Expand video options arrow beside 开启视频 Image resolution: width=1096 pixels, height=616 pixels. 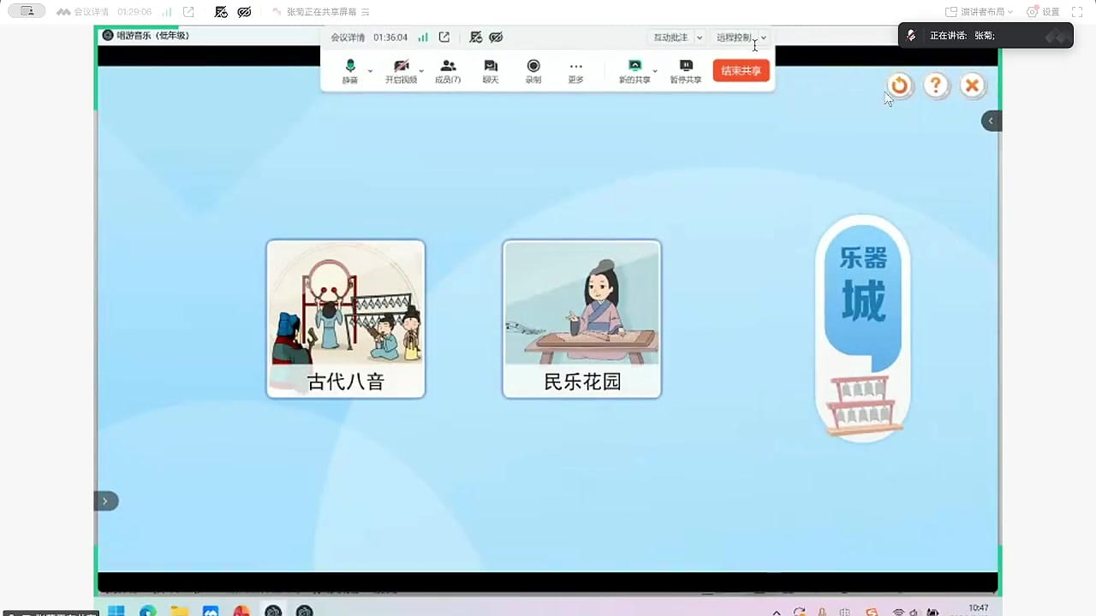tap(421, 70)
